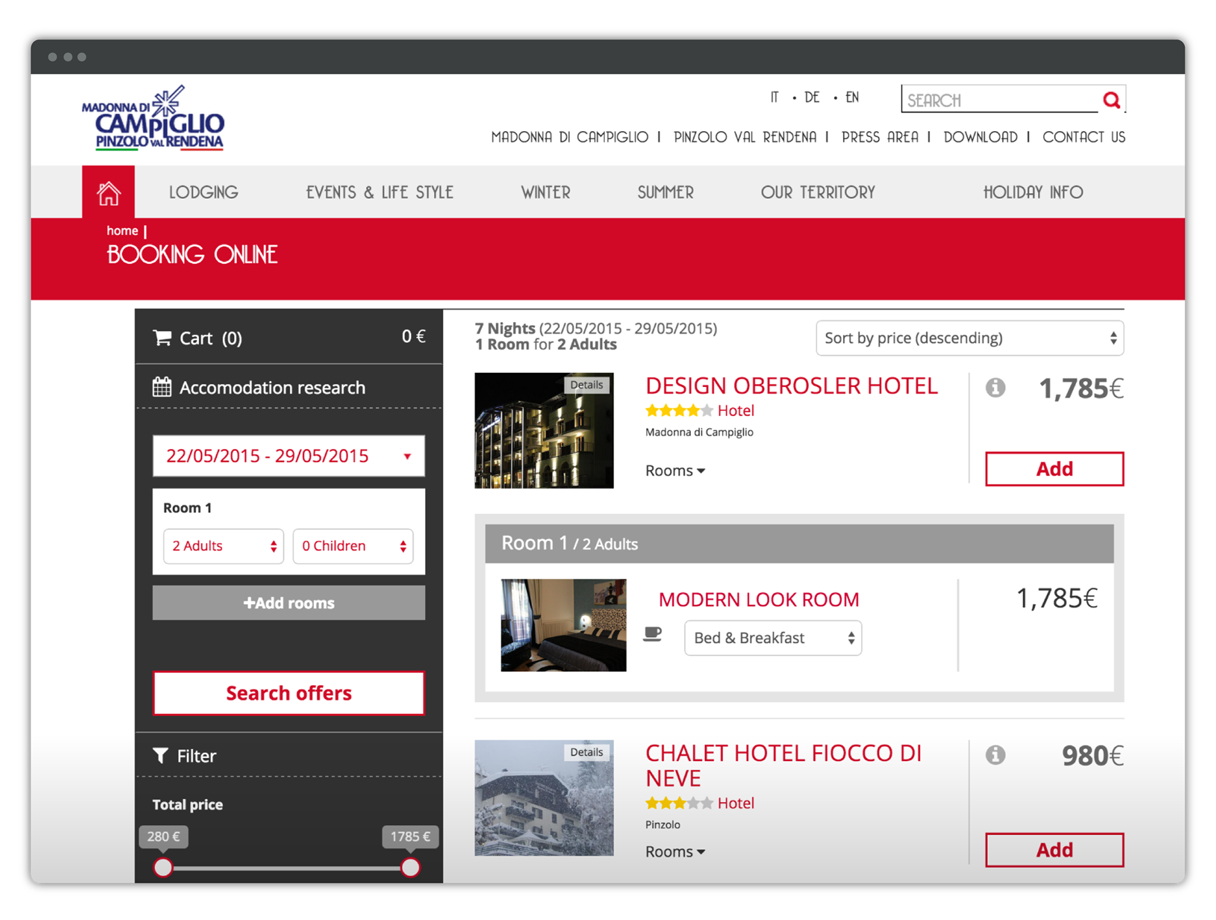Switch language to EN
This screenshot has height=920, width=1216.
pyautogui.click(x=852, y=98)
